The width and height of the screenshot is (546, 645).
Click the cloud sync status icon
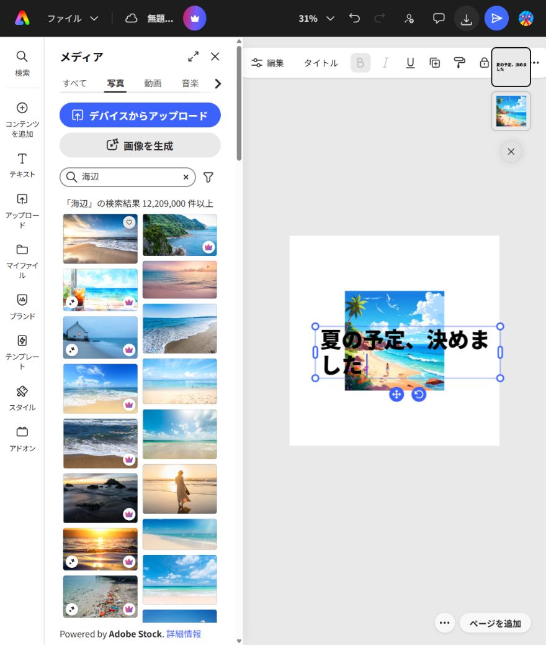click(x=131, y=18)
